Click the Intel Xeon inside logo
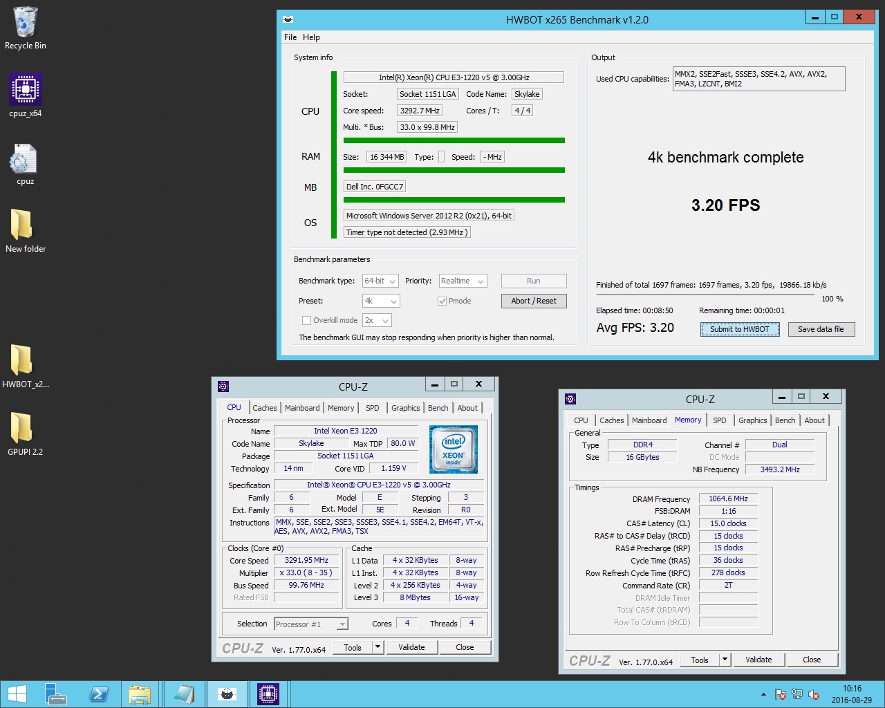Image resolution: width=885 pixels, height=708 pixels. 454,449
